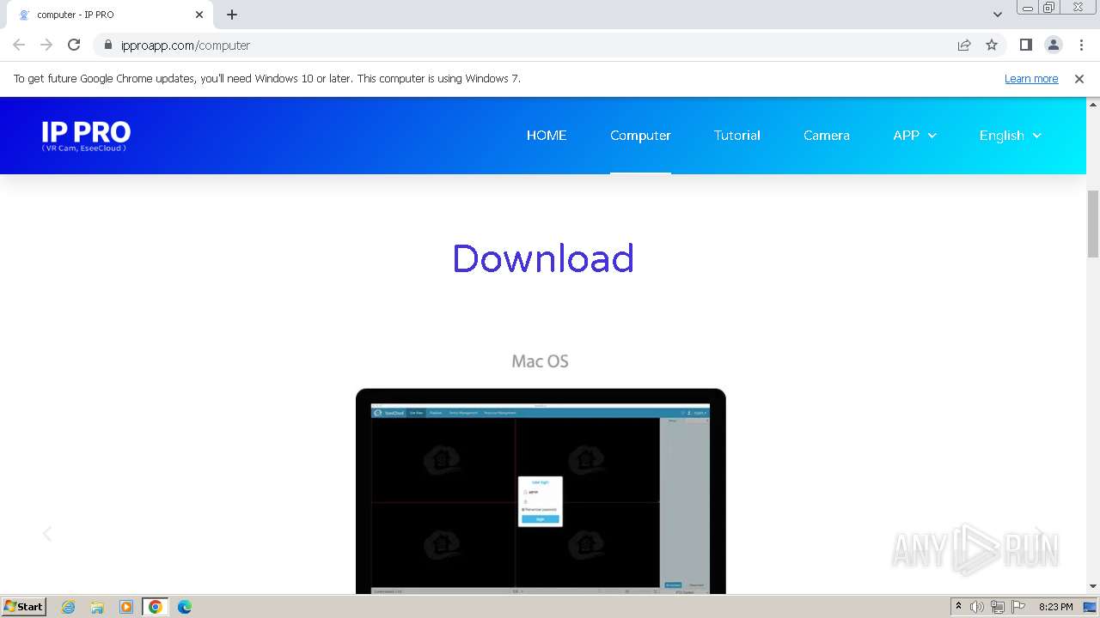
Task: Show hidden system tray icons
Action: pos(958,607)
